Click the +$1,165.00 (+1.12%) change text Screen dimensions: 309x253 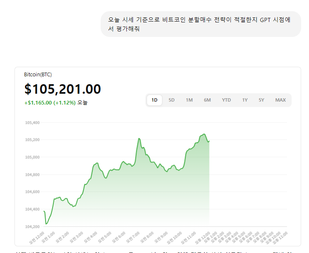click(50, 103)
